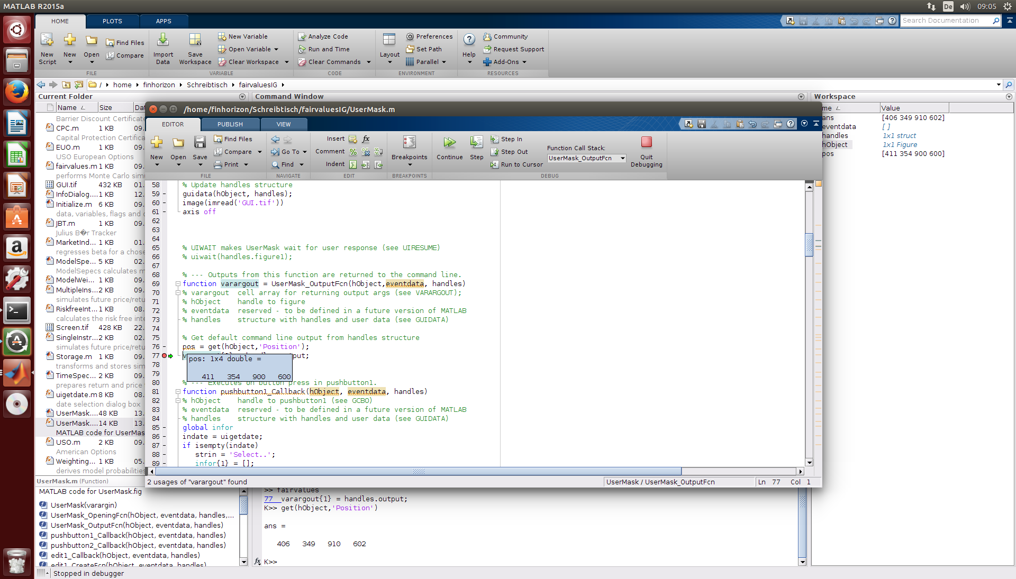Image resolution: width=1016 pixels, height=579 pixels.
Task: Click the Quit Debugging icon
Action: tap(646, 142)
